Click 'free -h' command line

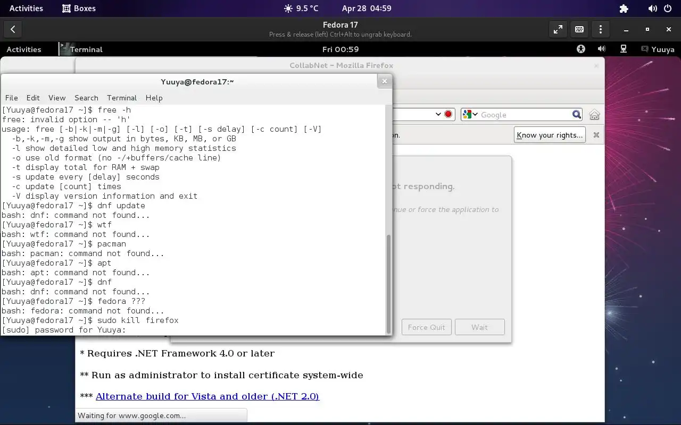[67, 110]
